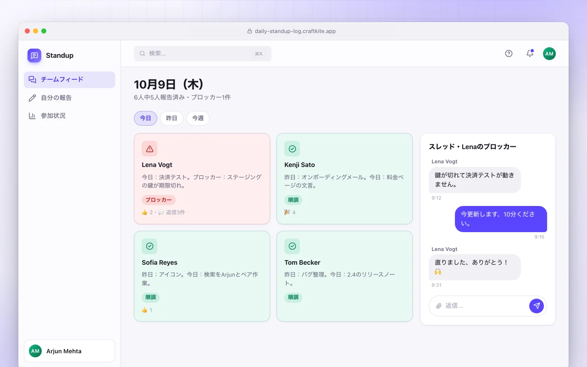
Task: Click the 順調 tag on Sofia Reyes's card
Action: click(x=150, y=297)
